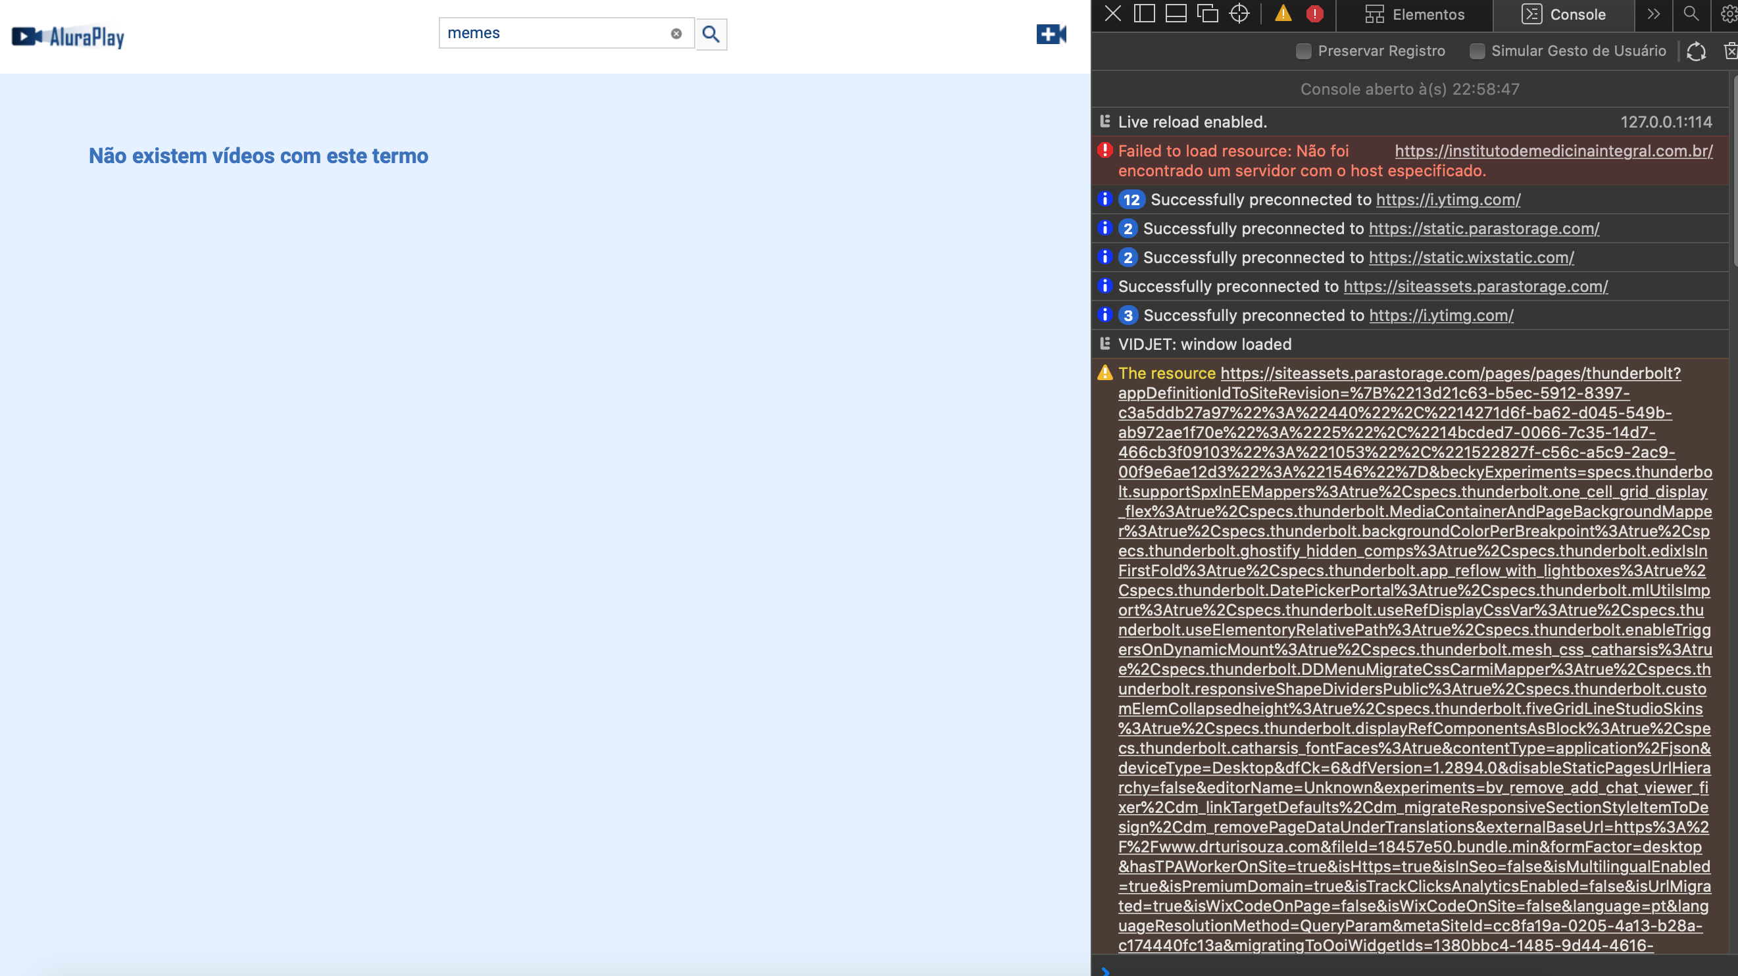Click info icon on siteassets.parastorage.com row
Screen dimensions: 1738x976
click(1105, 286)
